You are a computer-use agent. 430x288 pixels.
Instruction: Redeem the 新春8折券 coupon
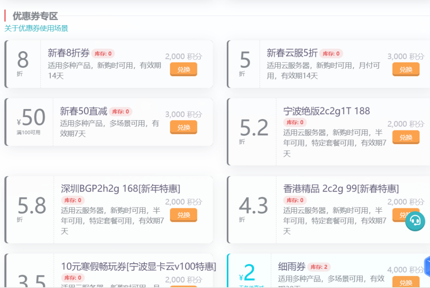[x=184, y=69]
